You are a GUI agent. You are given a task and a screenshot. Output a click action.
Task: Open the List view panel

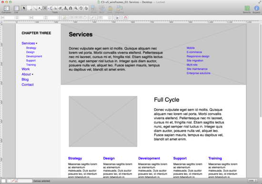click(16, 8)
